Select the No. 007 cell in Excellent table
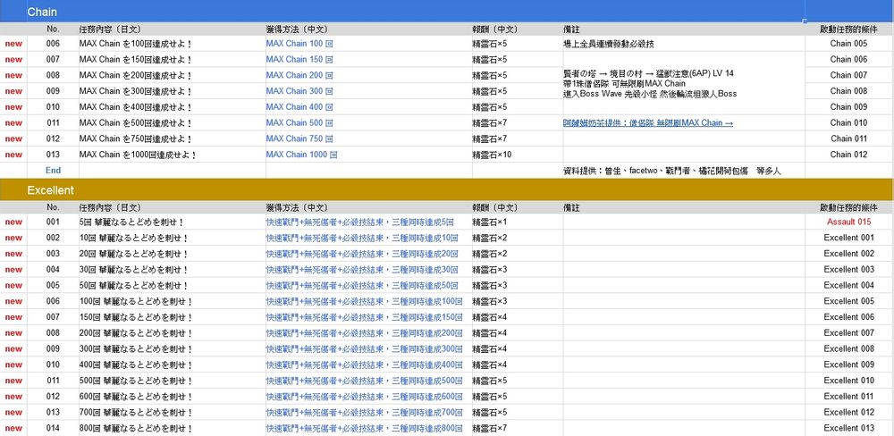894x436 pixels. click(53, 317)
